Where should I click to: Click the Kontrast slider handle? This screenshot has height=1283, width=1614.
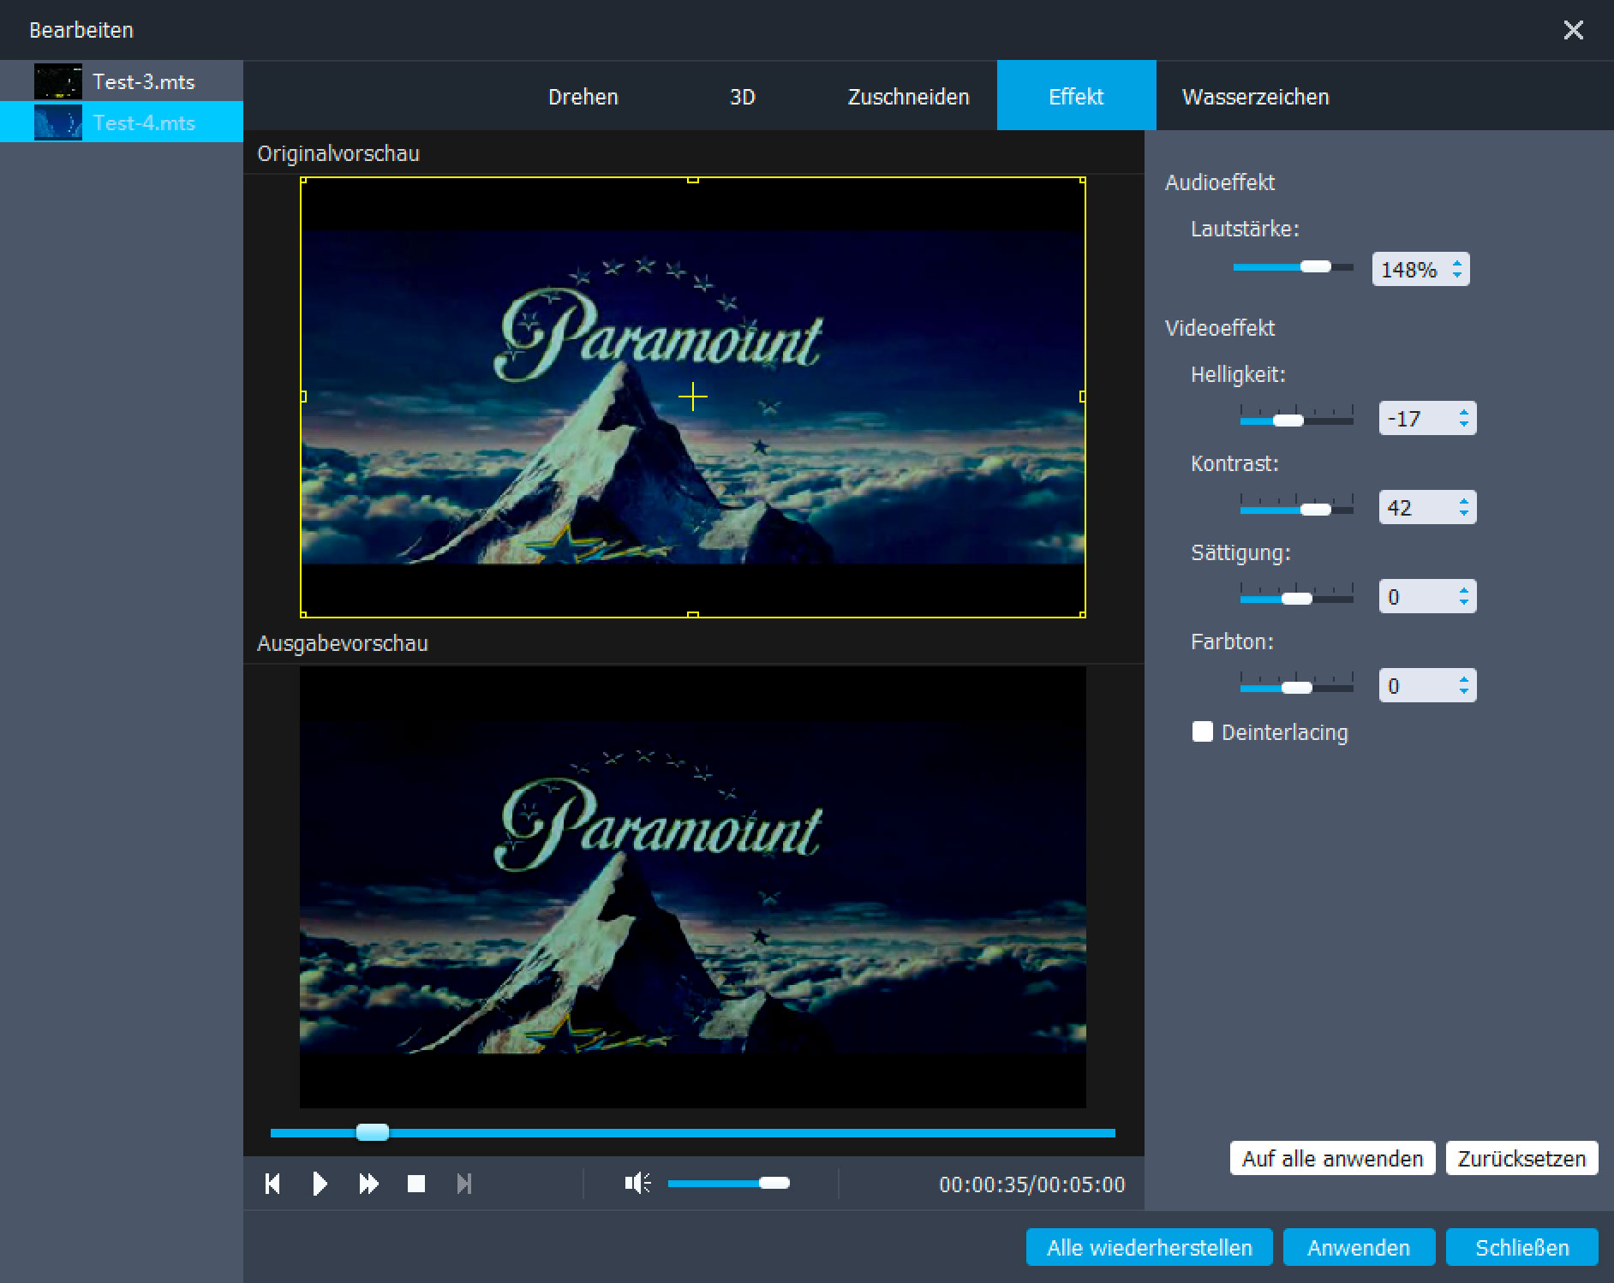click(1316, 510)
